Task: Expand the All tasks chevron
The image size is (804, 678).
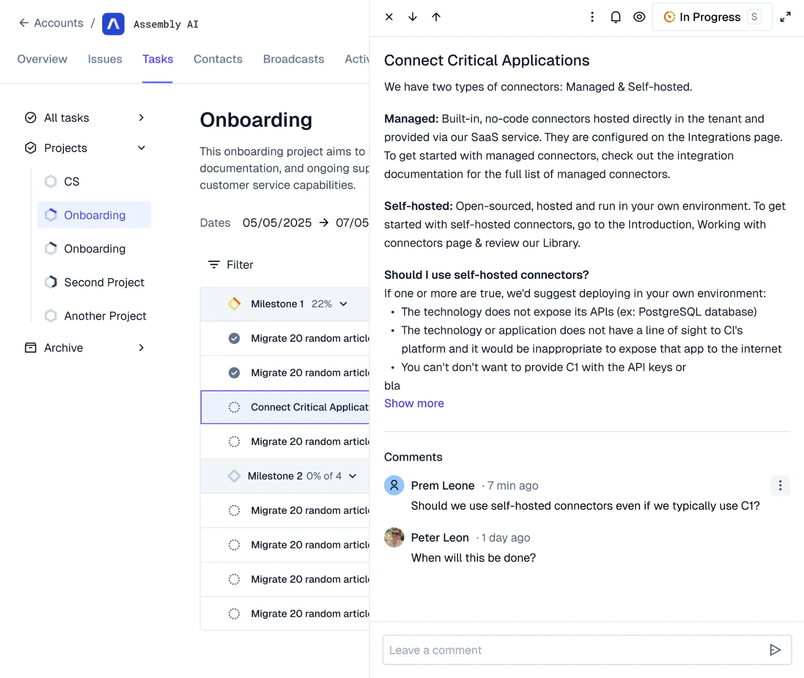Action: tap(141, 118)
